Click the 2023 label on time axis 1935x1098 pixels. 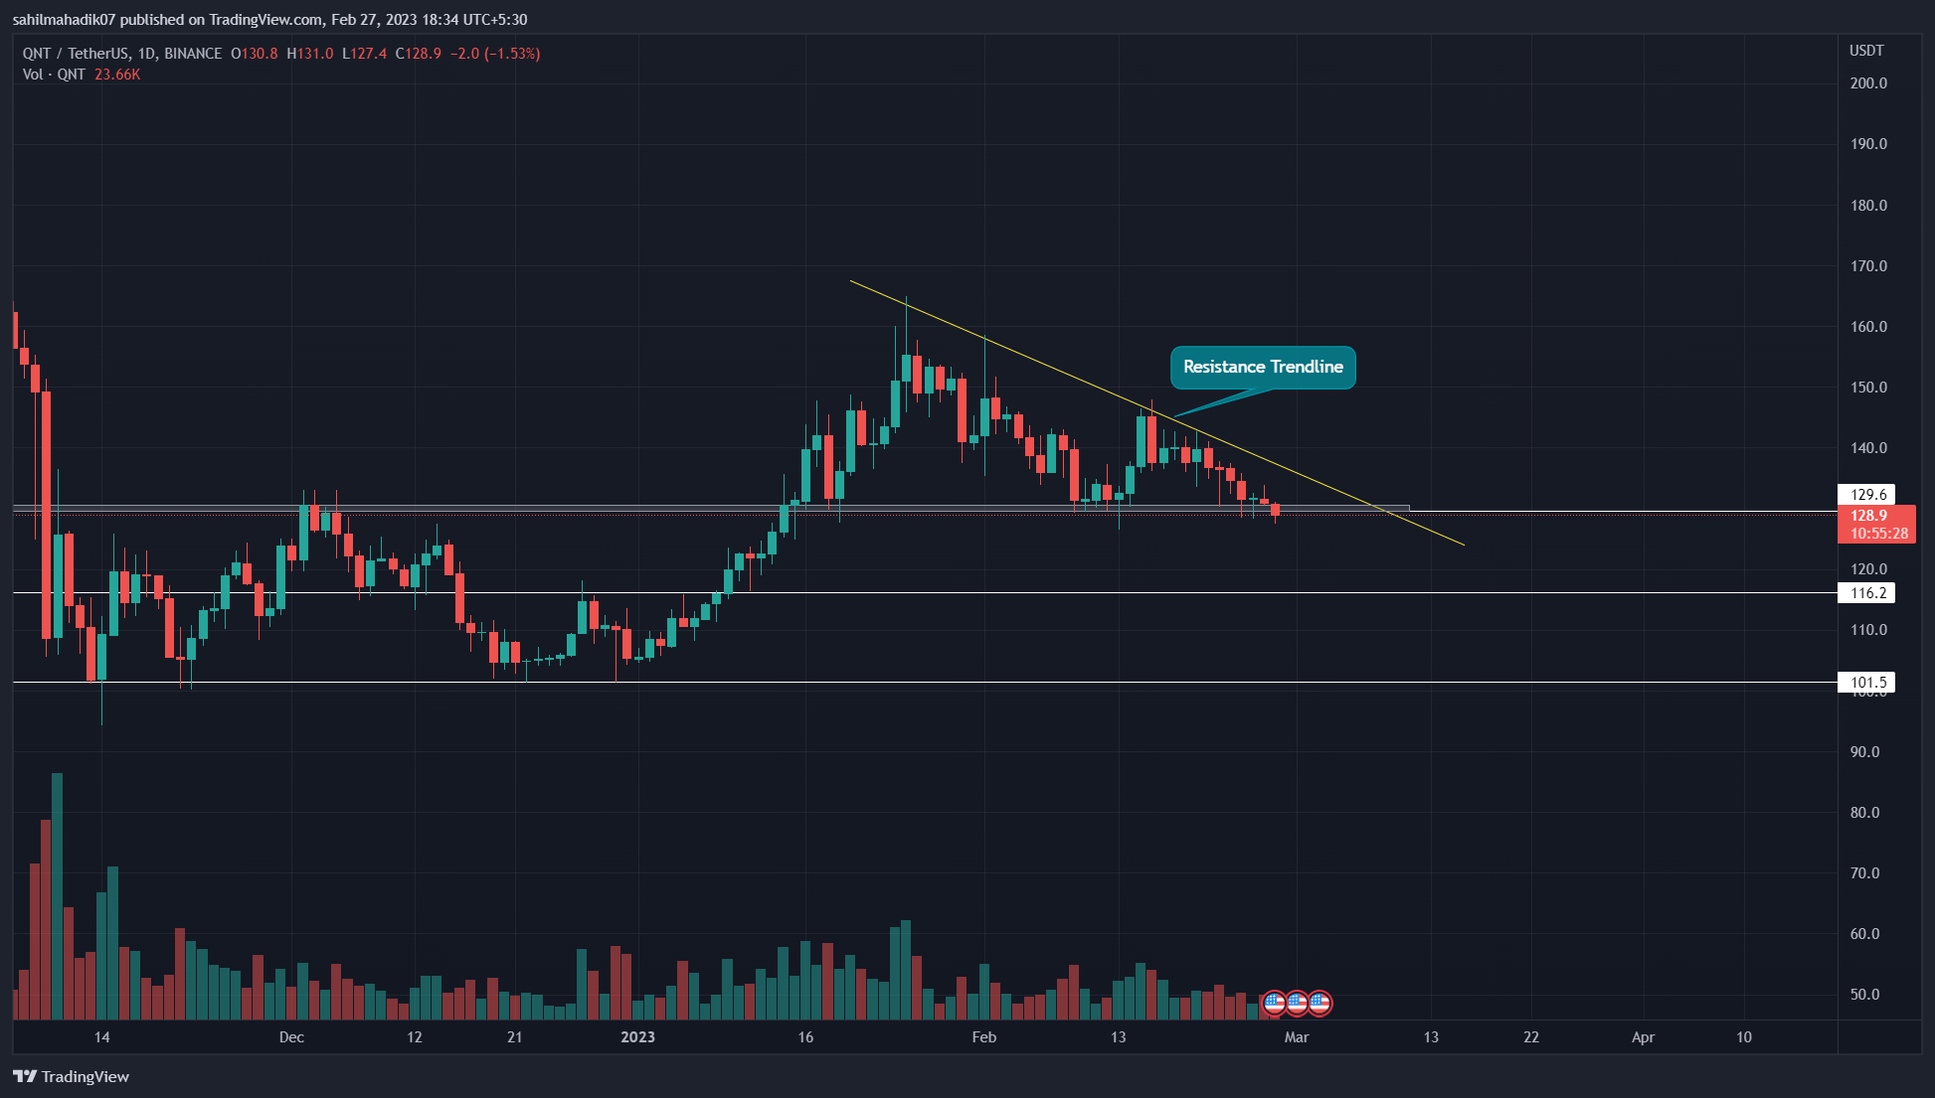pyautogui.click(x=637, y=1037)
